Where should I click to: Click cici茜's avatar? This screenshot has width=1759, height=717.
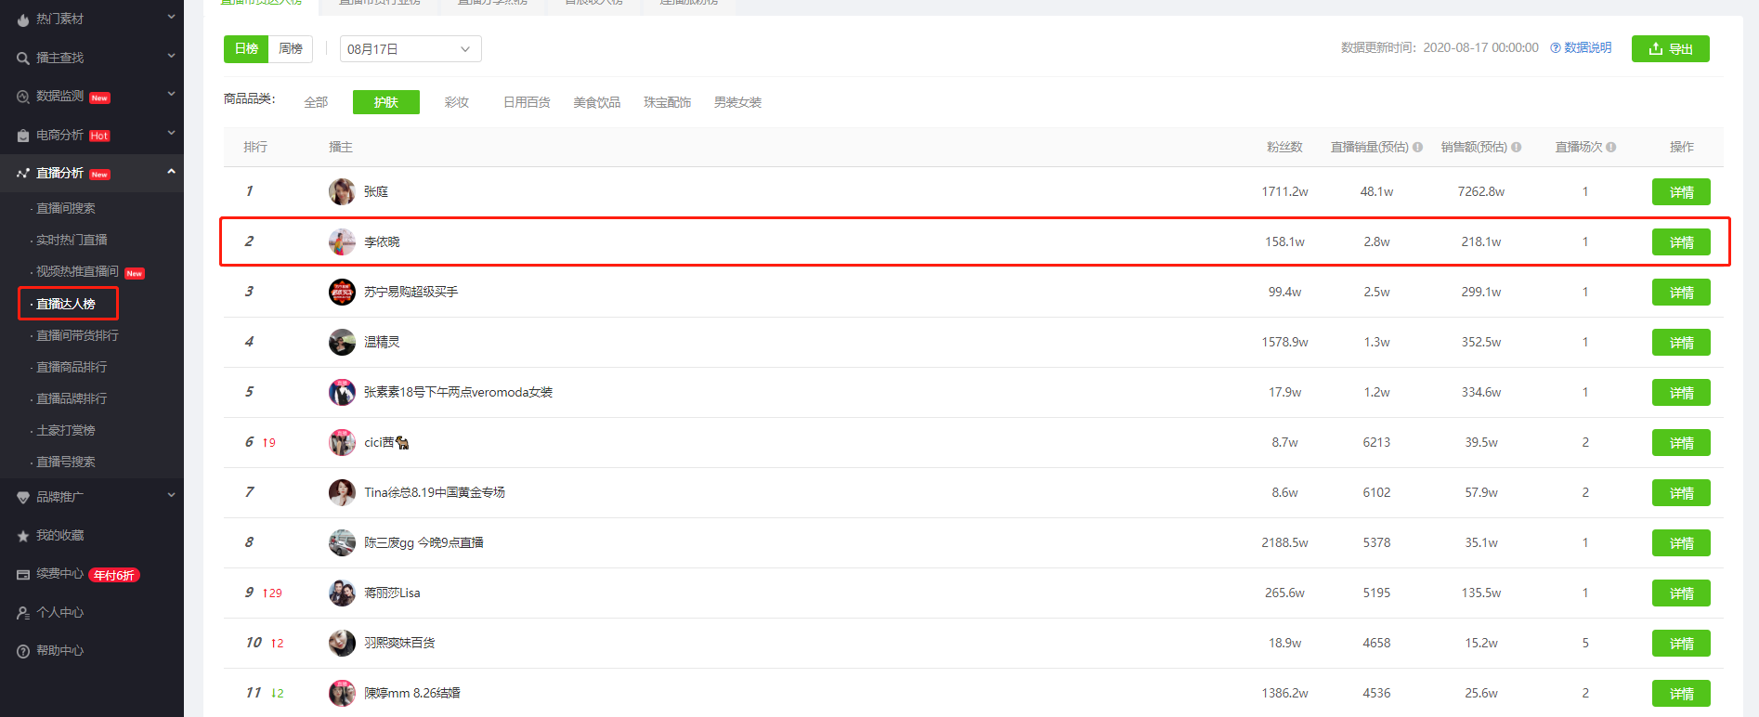pyautogui.click(x=342, y=442)
